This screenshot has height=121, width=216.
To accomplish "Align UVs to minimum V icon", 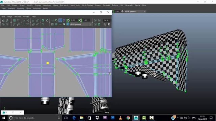I will 24,24.
